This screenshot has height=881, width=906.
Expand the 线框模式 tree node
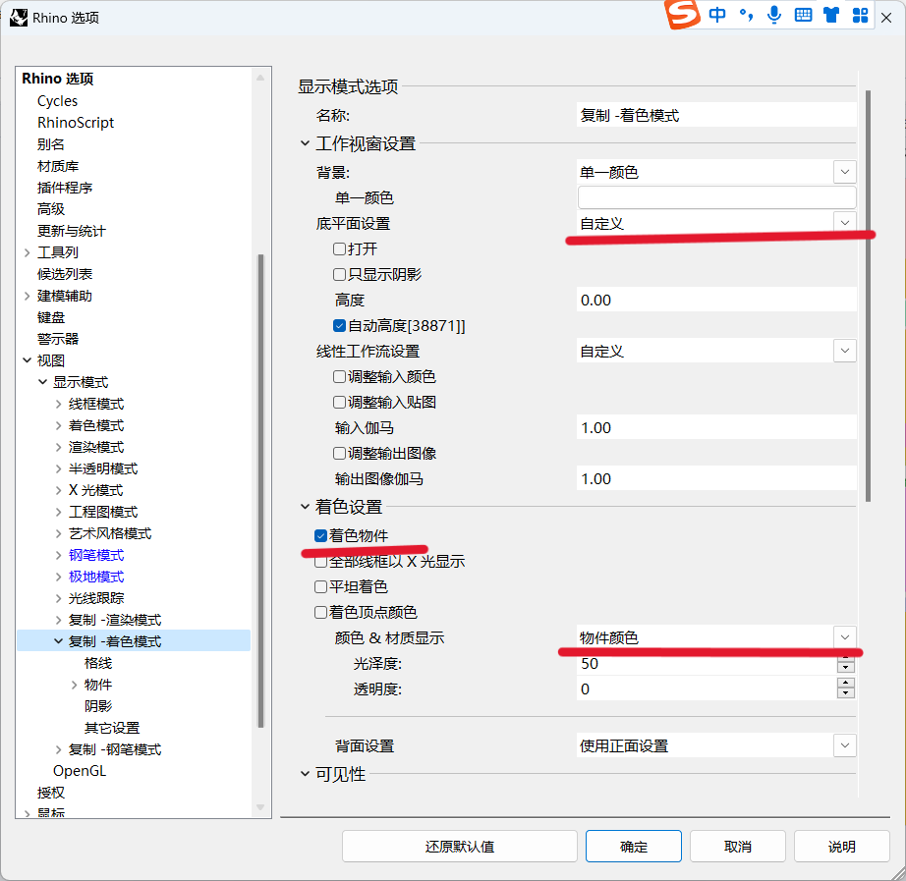coord(58,404)
